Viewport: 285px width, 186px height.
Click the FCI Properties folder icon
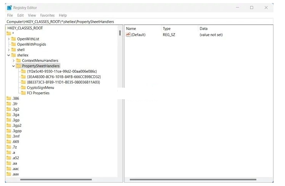[23, 93]
